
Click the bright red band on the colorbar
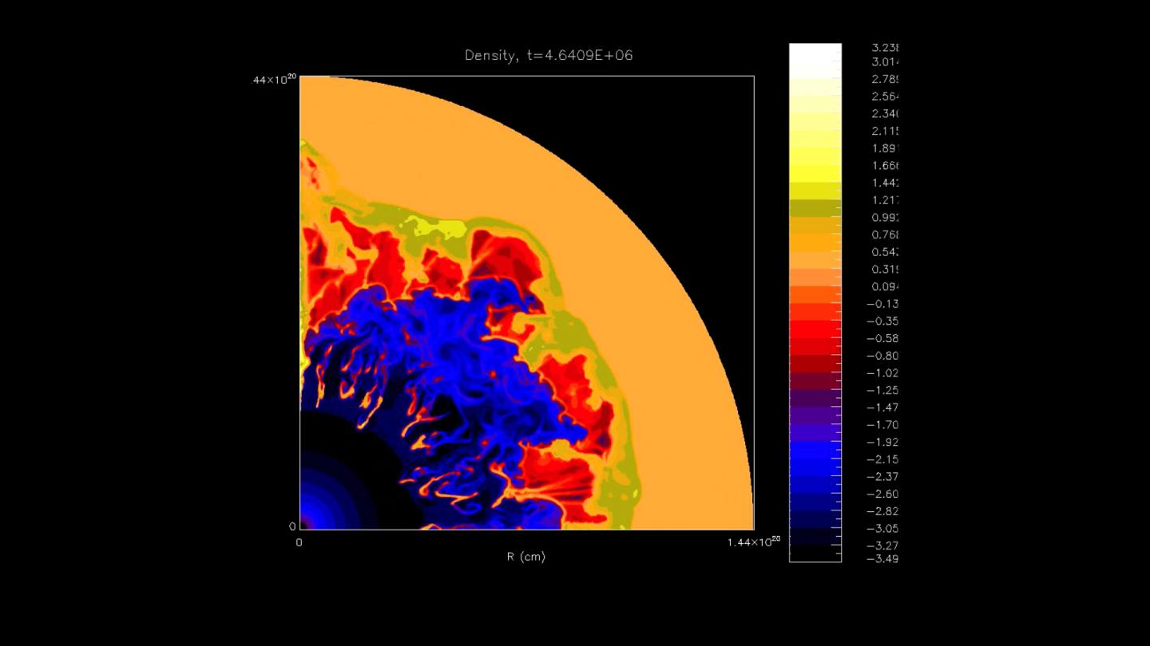815,327
